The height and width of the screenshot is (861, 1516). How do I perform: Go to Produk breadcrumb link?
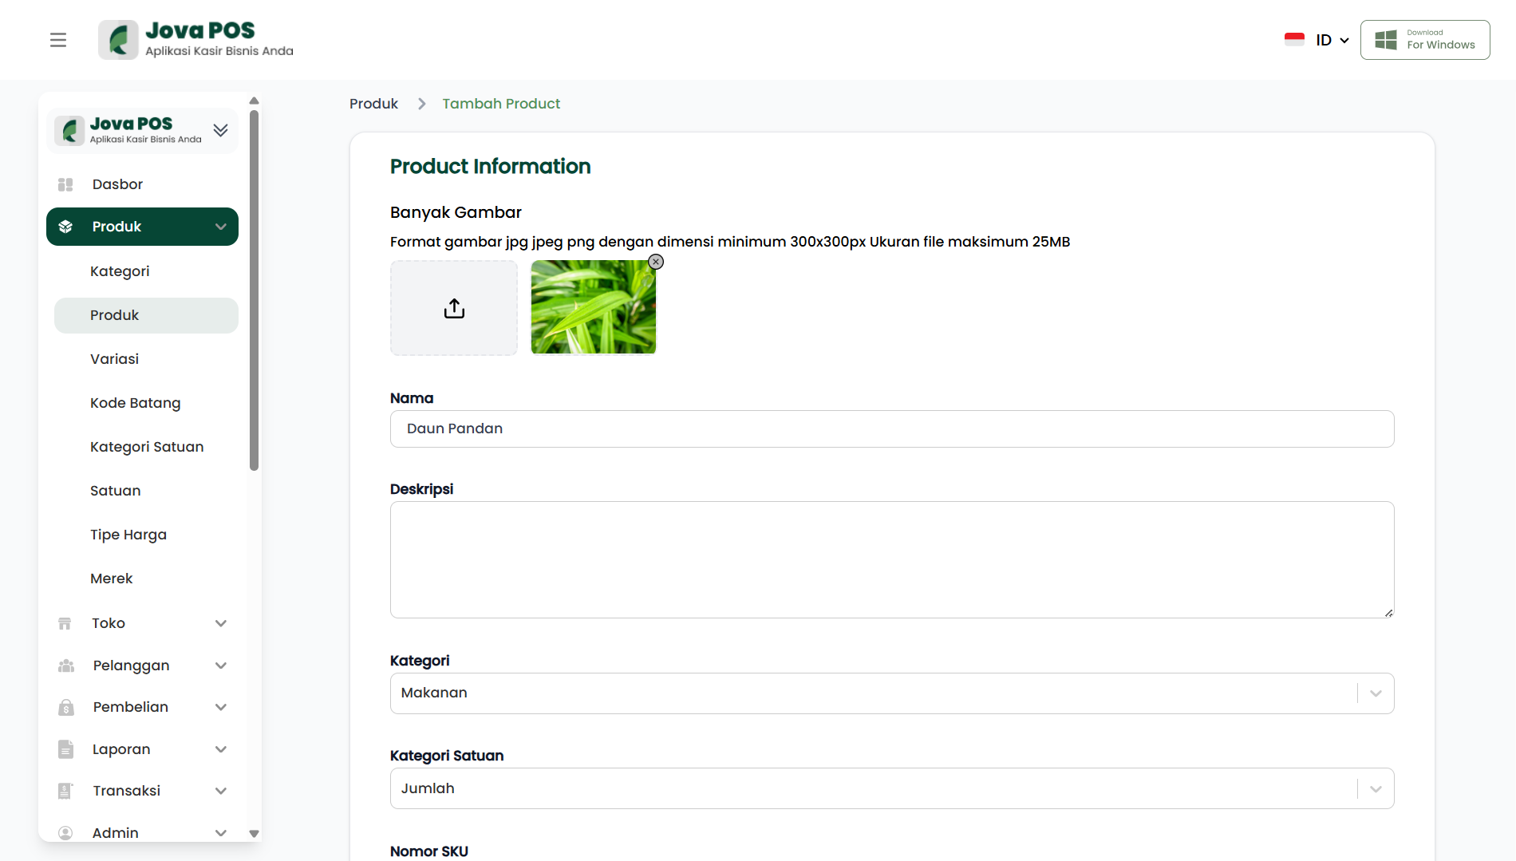[x=373, y=104]
